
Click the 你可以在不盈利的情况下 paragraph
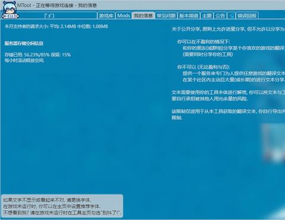click(x=231, y=48)
